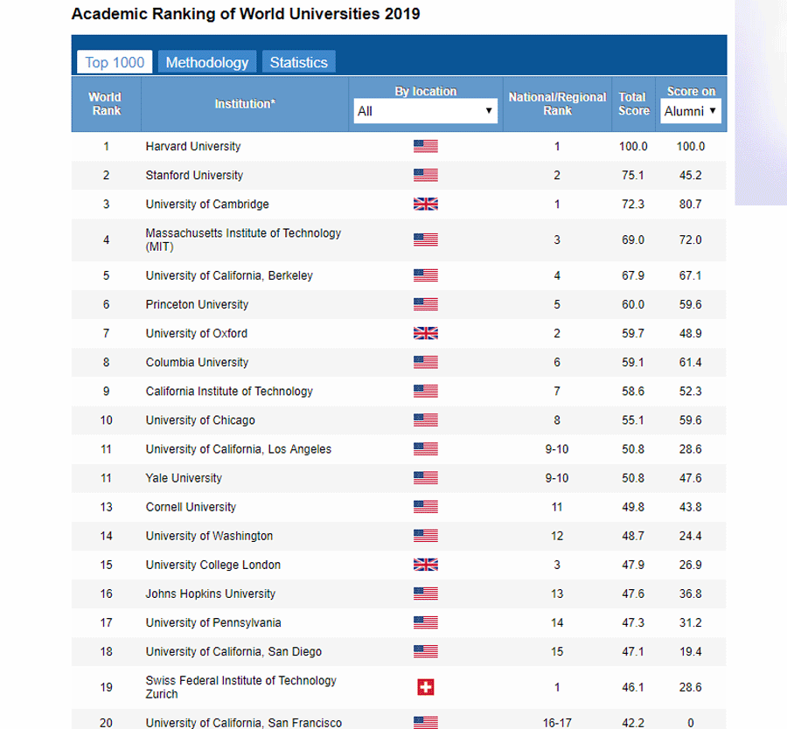This screenshot has height=729, width=787.
Task: Click the World Rank column header
Action: coord(105,104)
